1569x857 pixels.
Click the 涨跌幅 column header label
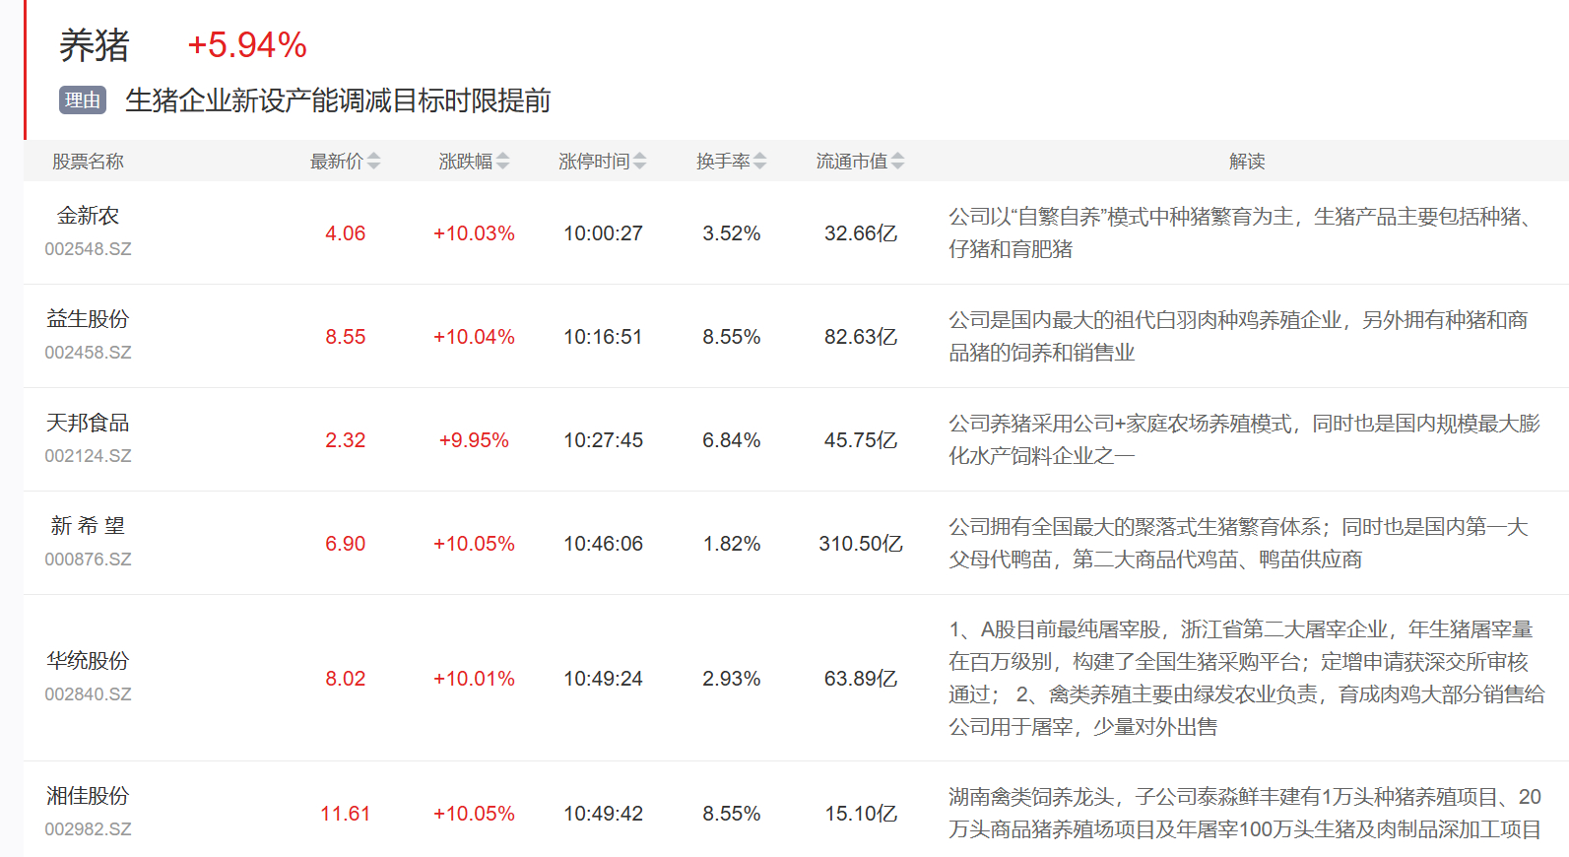click(x=466, y=162)
